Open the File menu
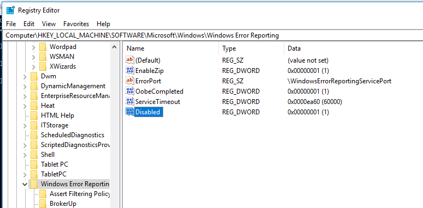The width and height of the screenshot is (423, 208). (11, 23)
